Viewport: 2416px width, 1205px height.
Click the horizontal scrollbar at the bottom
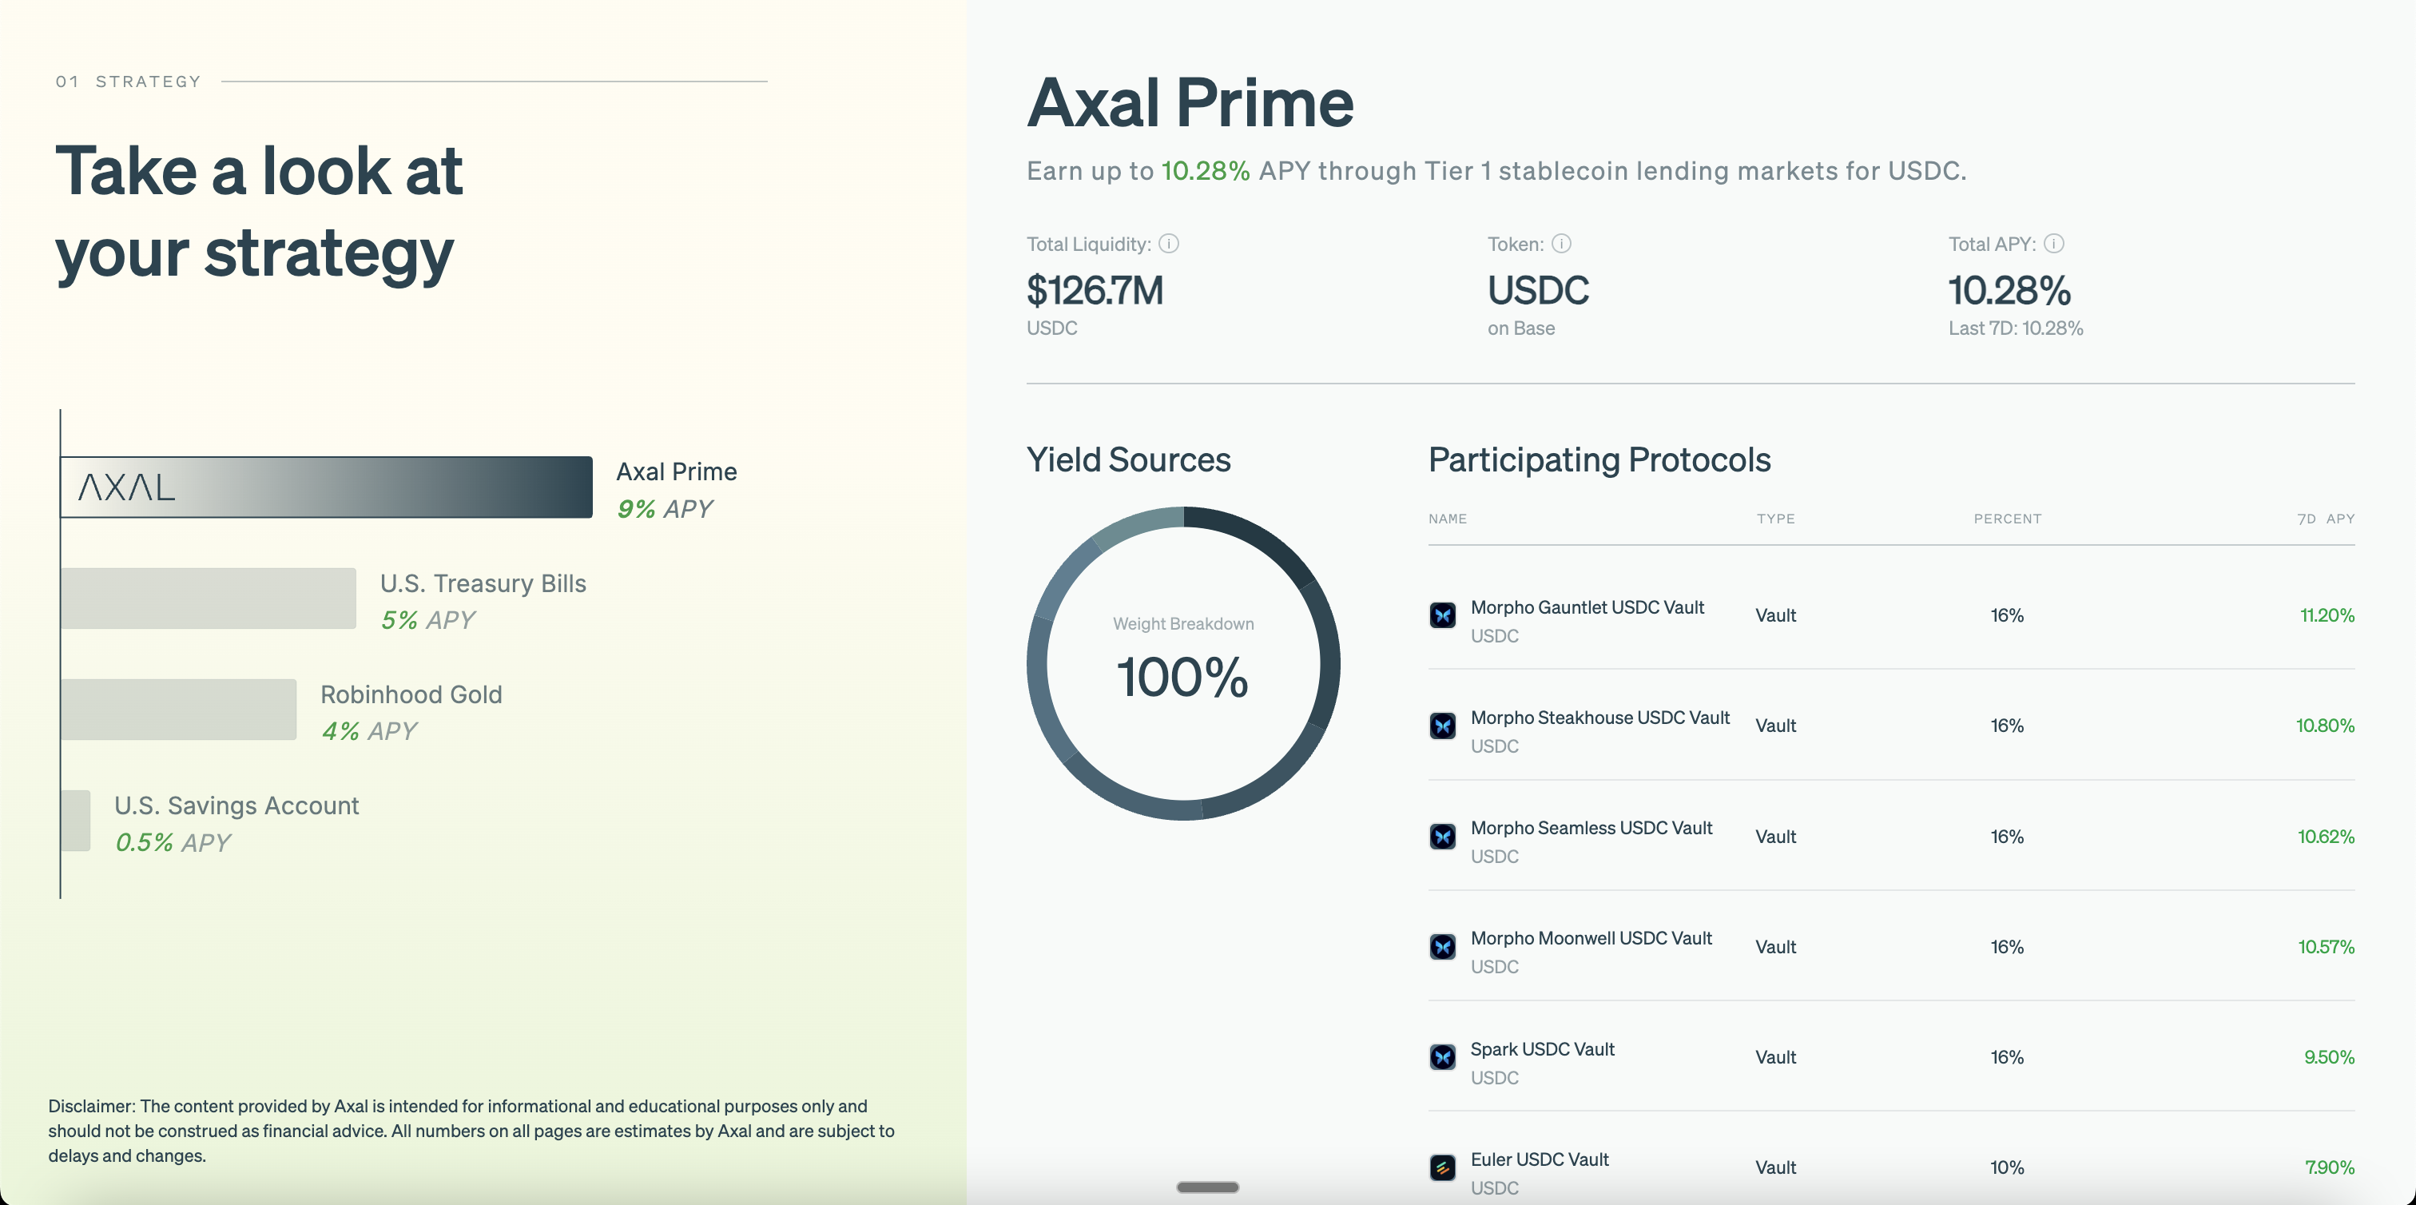tap(1208, 1187)
